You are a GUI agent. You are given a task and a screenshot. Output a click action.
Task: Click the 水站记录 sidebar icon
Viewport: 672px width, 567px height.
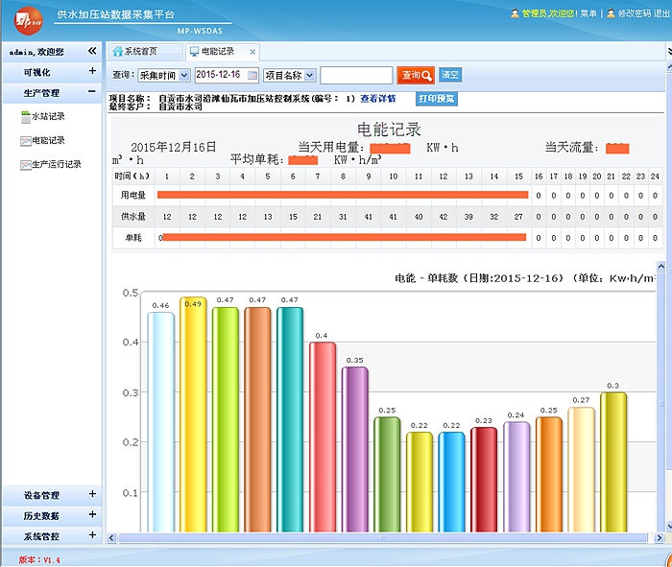pyautogui.click(x=26, y=117)
